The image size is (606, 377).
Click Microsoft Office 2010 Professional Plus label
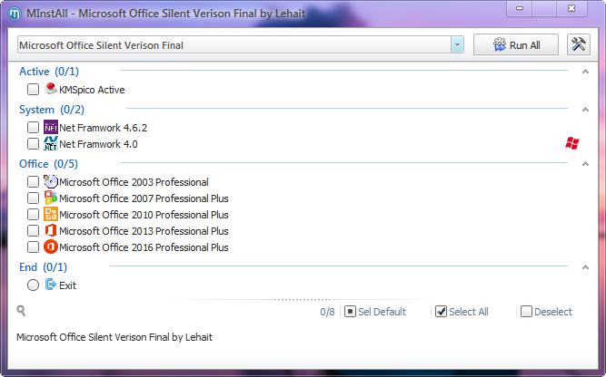144,215
